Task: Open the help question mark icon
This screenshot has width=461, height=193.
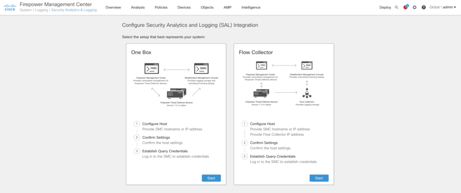Action: (424, 7)
